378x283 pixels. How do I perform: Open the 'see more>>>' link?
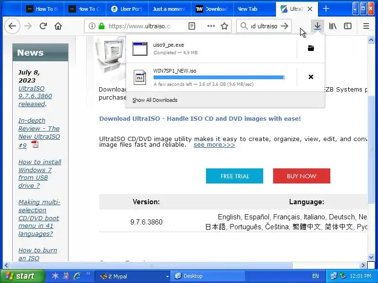point(215,145)
